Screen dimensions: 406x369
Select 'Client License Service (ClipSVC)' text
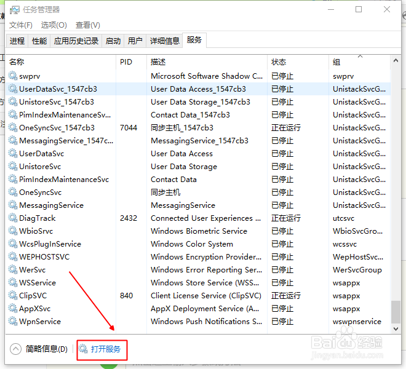pyautogui.click(x=206, y=295)
